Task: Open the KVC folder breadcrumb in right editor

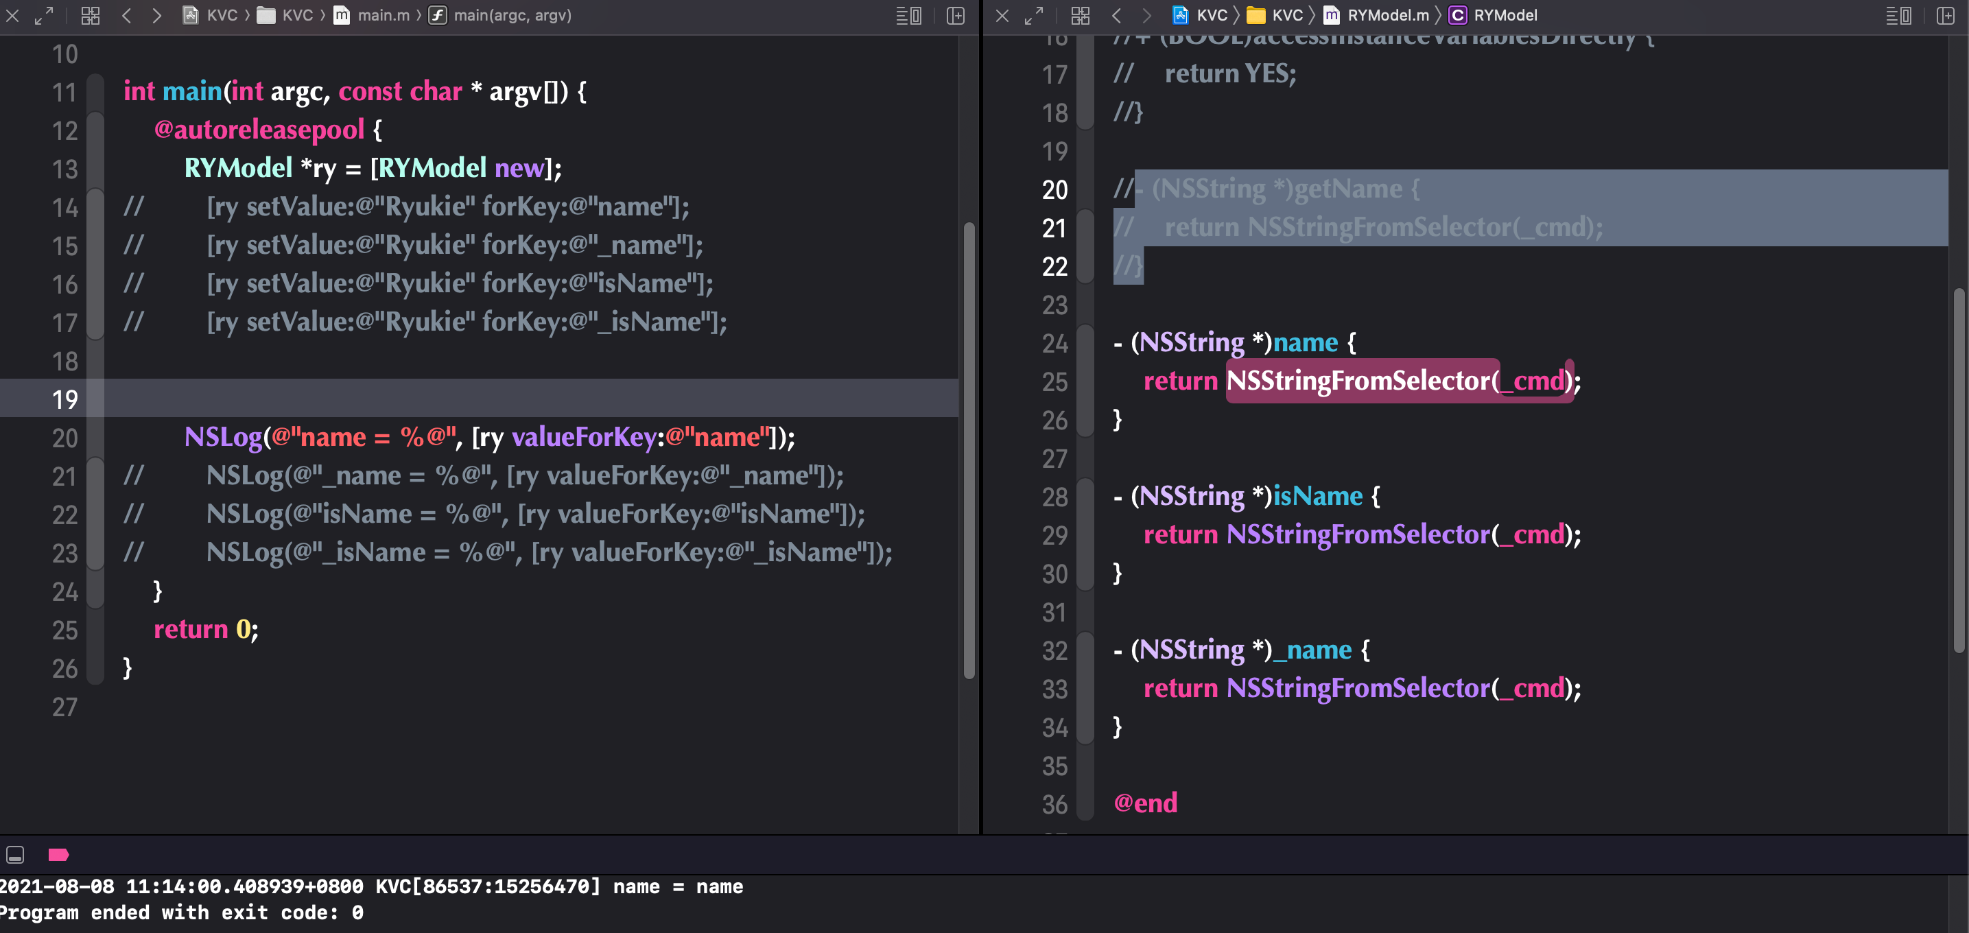Action: click(1275, 15)
